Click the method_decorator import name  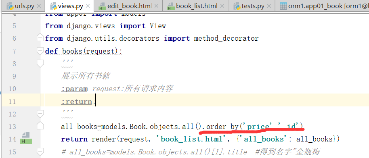226,39
